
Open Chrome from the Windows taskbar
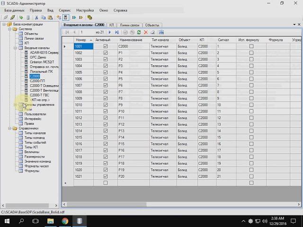click(x=64, y=221)
